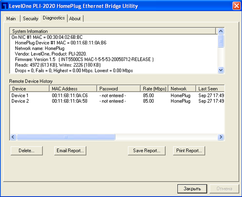Click the Network column header
The height and width of the screenshot is (197, 242).
coord(182,89)
